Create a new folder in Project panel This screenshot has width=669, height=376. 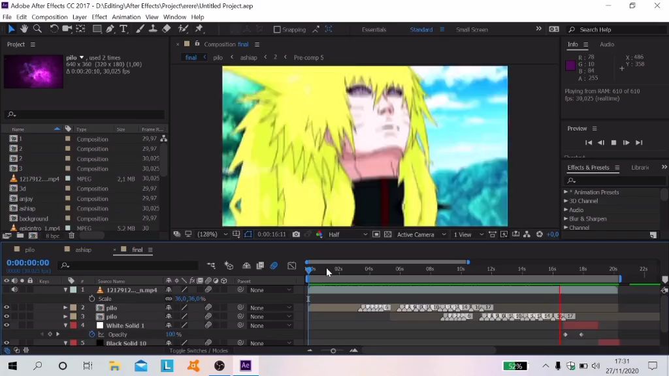pyautogui.click(x=20, y=236)
